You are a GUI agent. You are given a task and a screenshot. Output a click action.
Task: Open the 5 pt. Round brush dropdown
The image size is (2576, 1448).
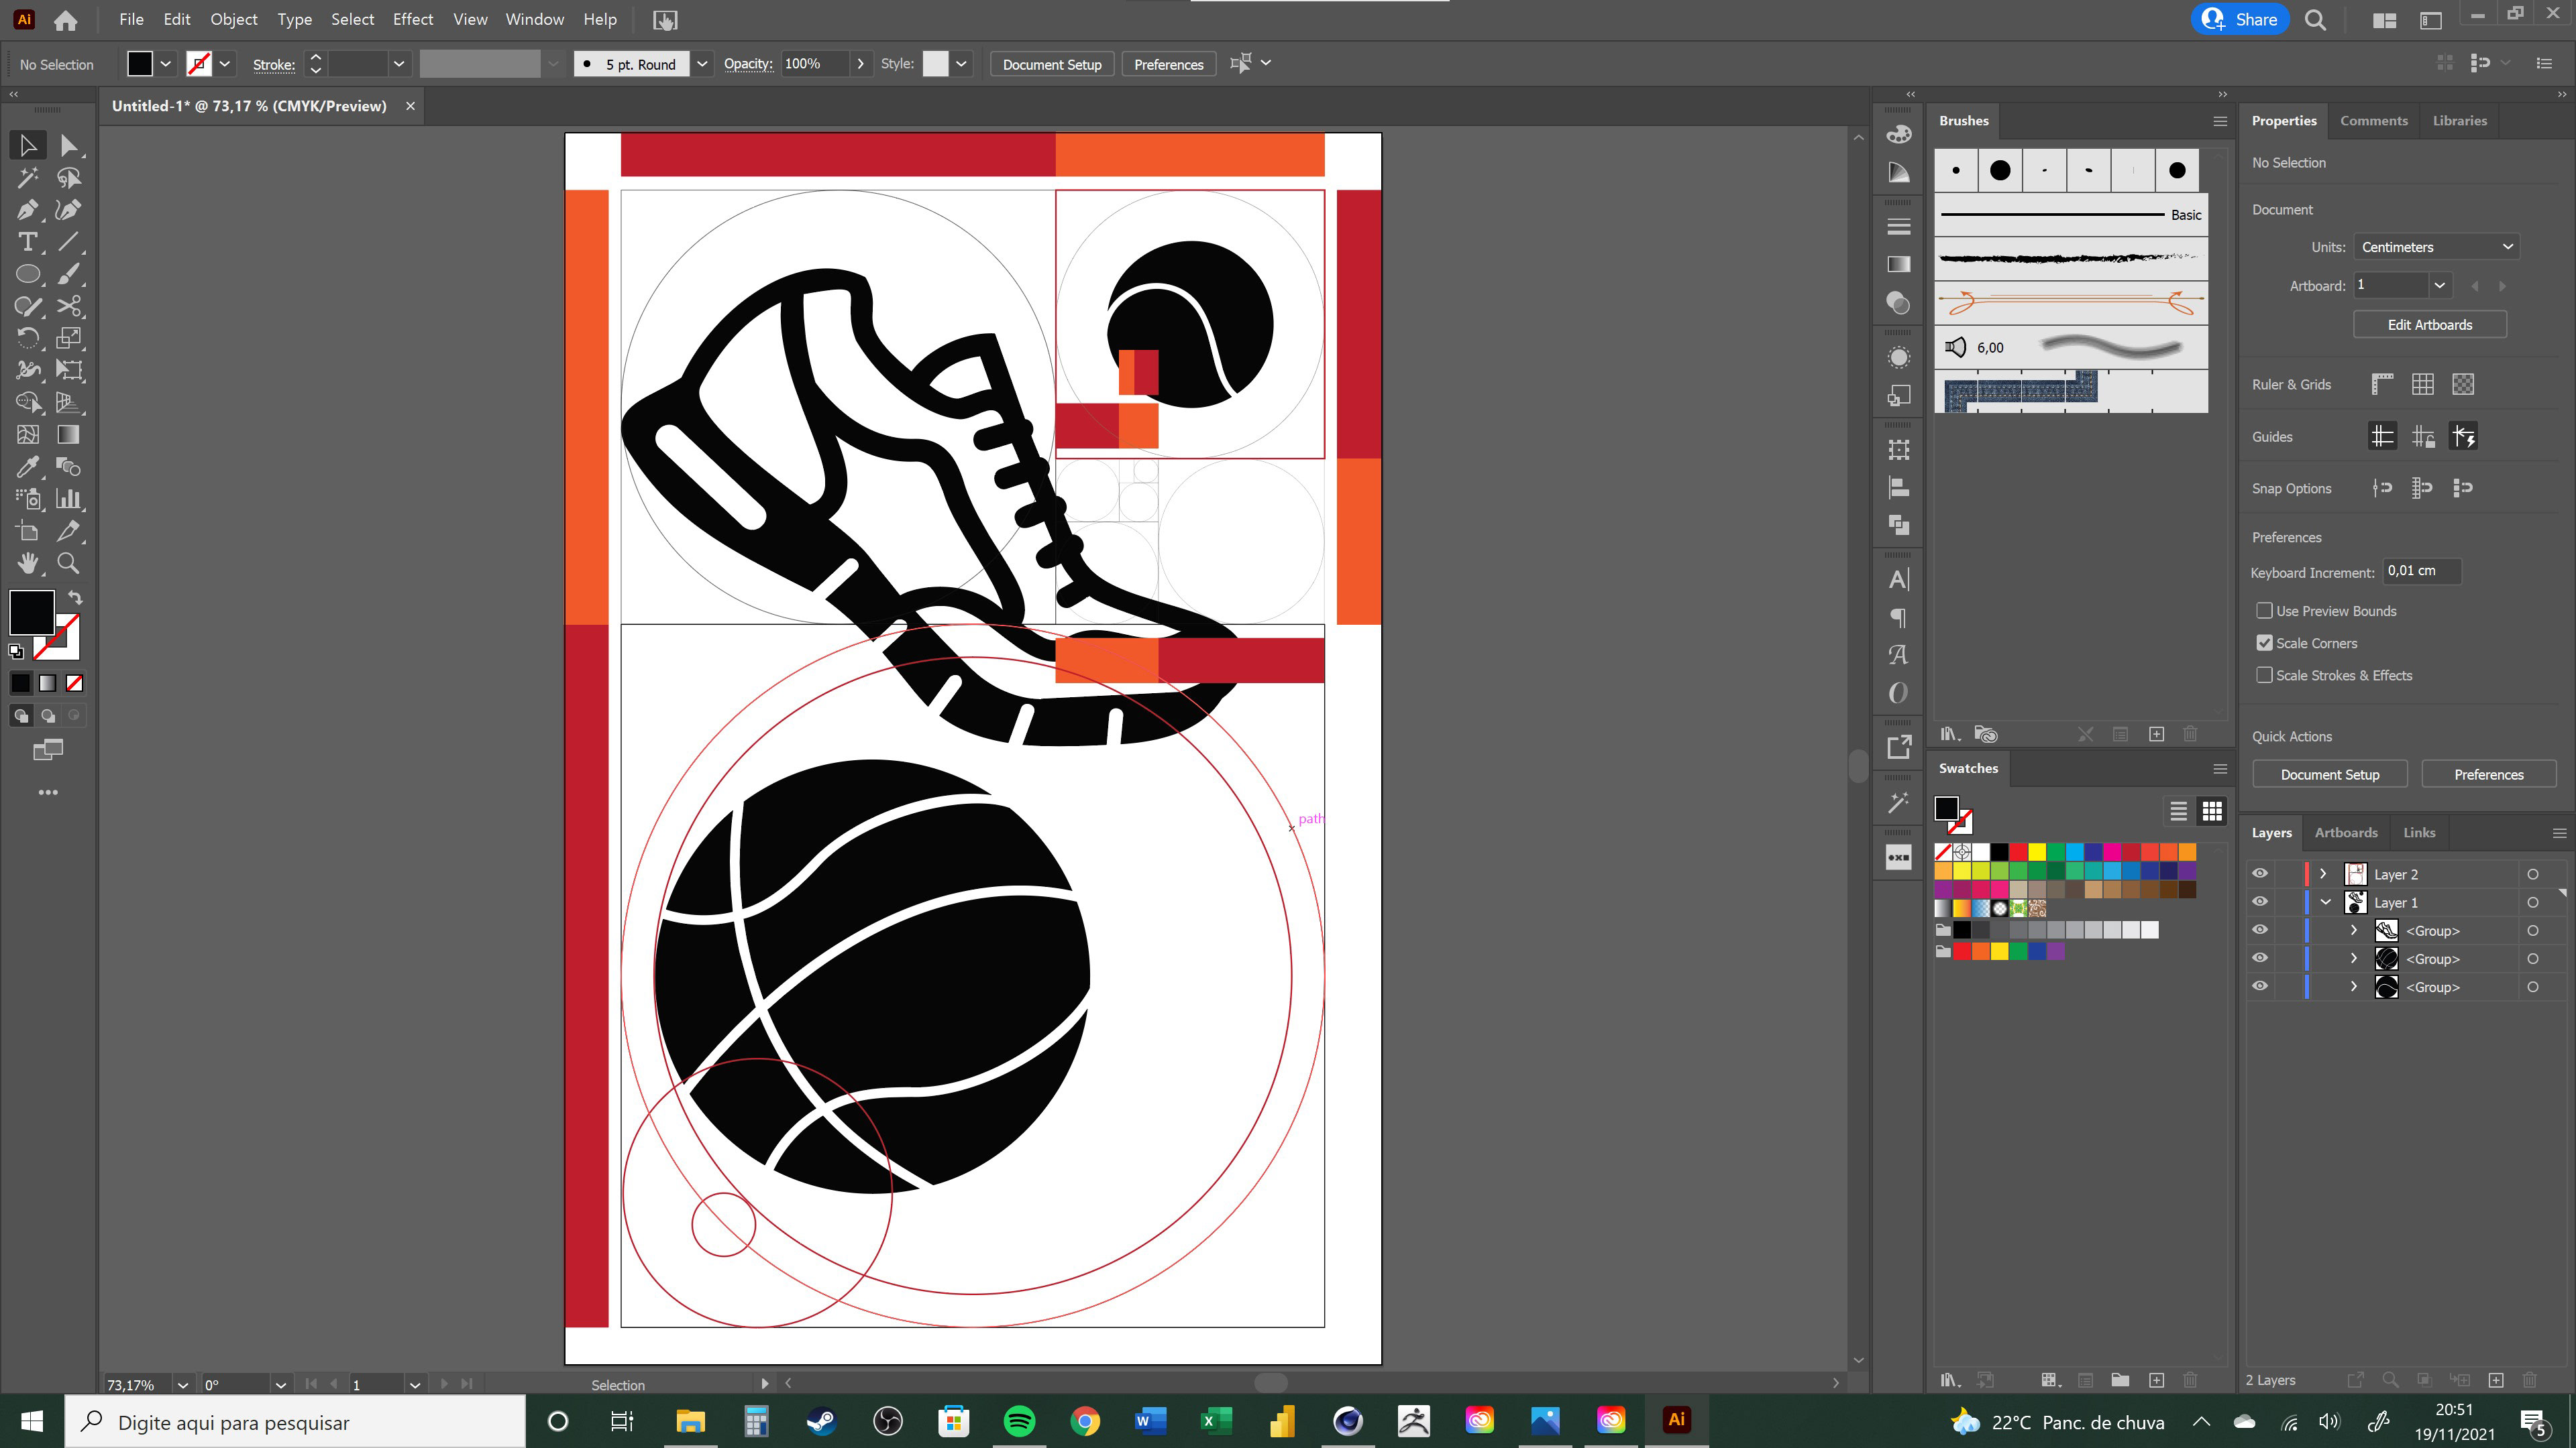click(702, 64)
